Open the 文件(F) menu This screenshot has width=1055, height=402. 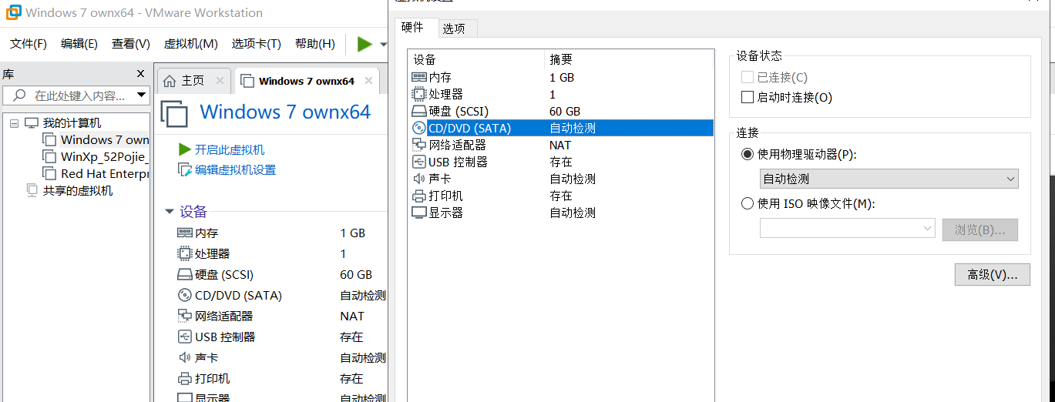click(29, 44)
